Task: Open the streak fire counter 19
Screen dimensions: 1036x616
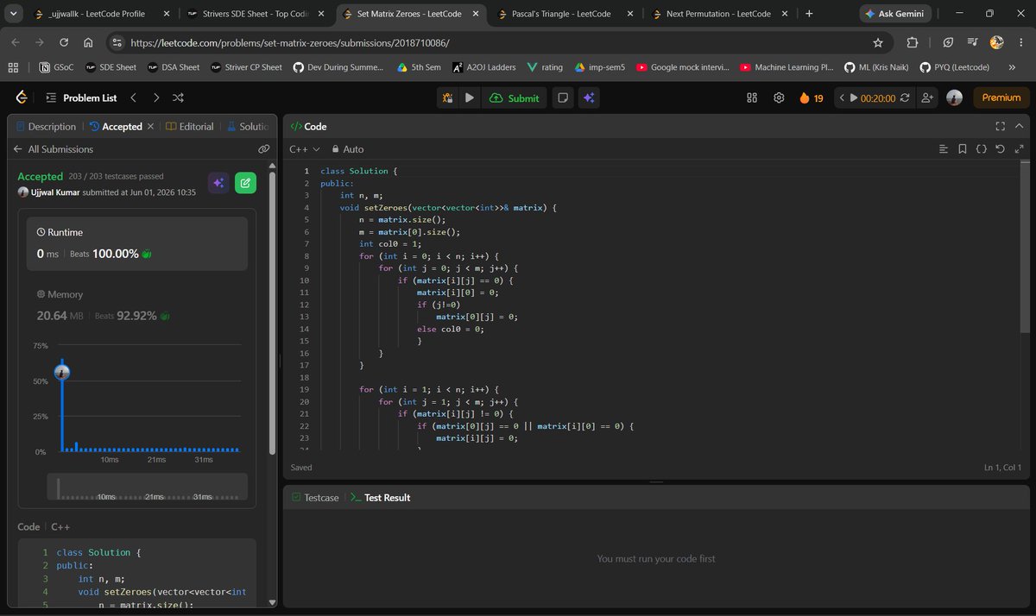Action: pos(812,98)
